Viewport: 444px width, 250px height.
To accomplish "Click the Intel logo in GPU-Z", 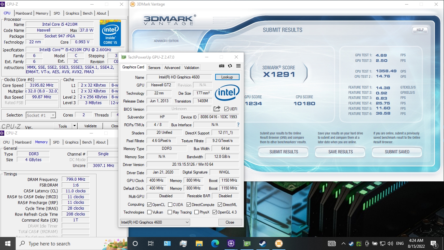I will click(x=227, y=92).
